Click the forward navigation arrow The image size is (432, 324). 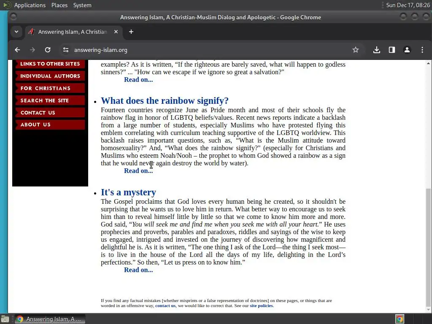point(32,50)
